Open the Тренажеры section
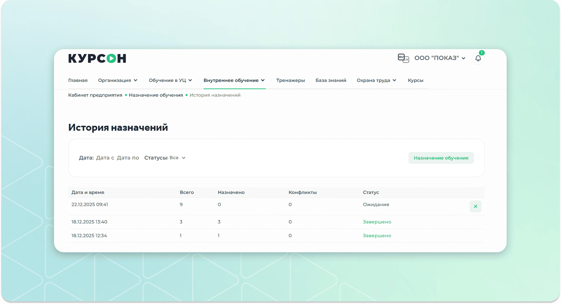Screen dimensions: 561x304 [290, 80]
